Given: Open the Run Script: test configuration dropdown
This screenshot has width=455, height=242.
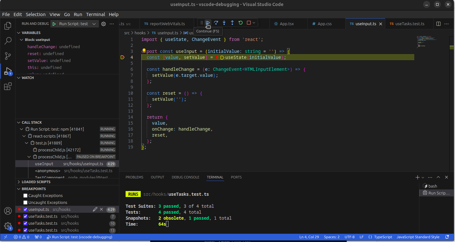Looking at the screenshot, I should coord(94,24).
